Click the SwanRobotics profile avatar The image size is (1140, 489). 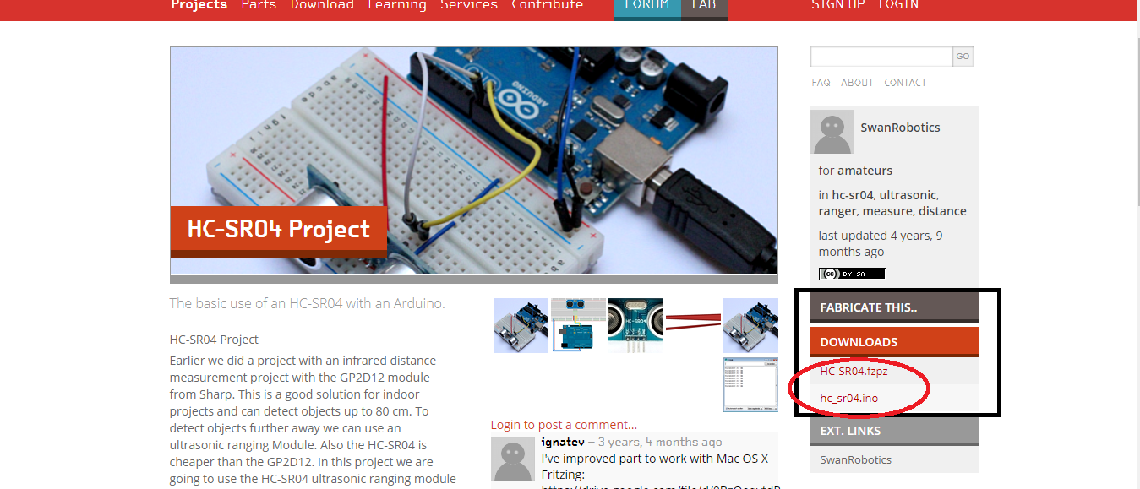tap(832, 132)
